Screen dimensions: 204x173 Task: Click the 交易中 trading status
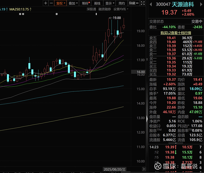point(197,21)
